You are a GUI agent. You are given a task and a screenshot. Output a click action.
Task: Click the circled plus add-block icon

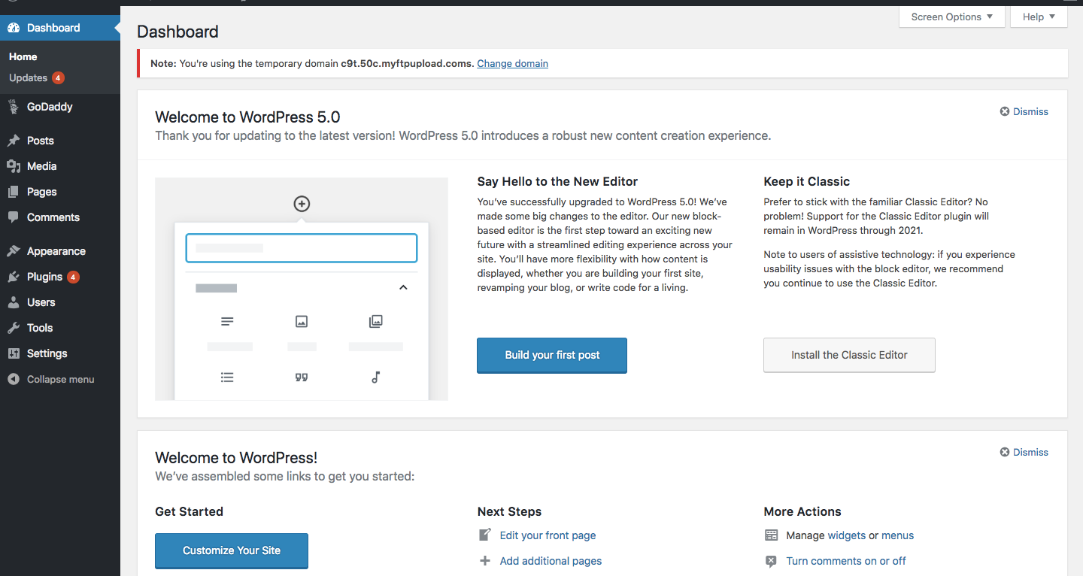[302, 204]
